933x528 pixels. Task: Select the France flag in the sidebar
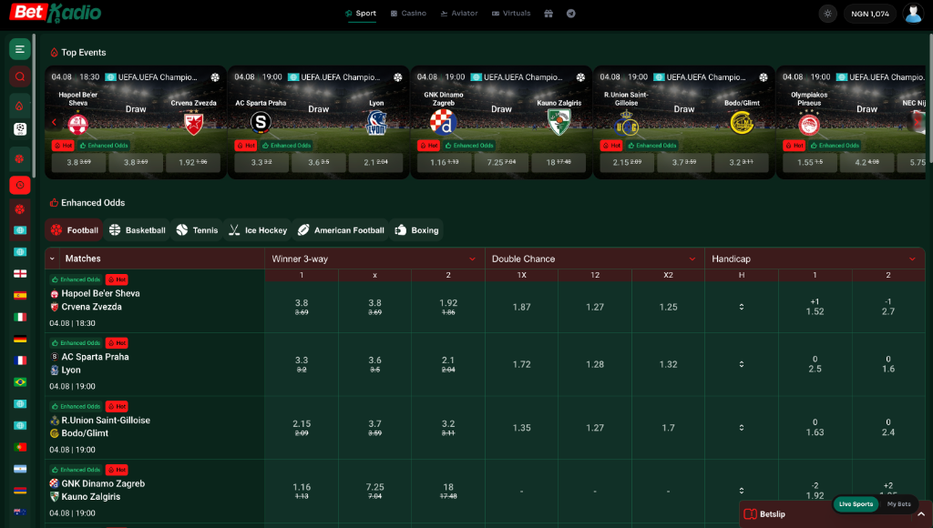point(20,360)
